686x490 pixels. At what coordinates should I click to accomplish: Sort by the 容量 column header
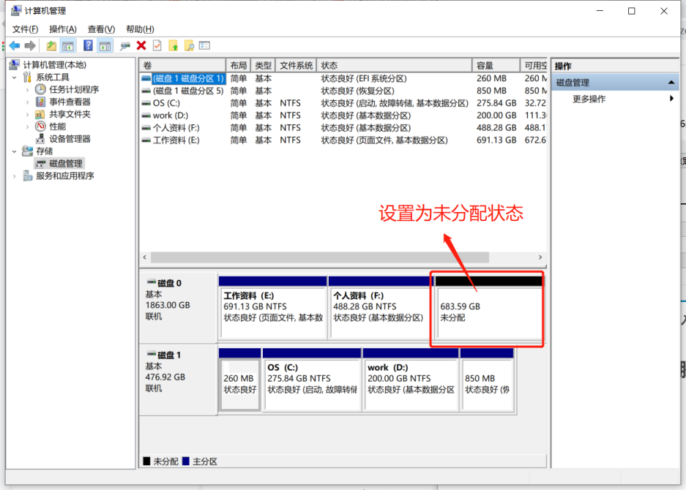tap(496, 66)
